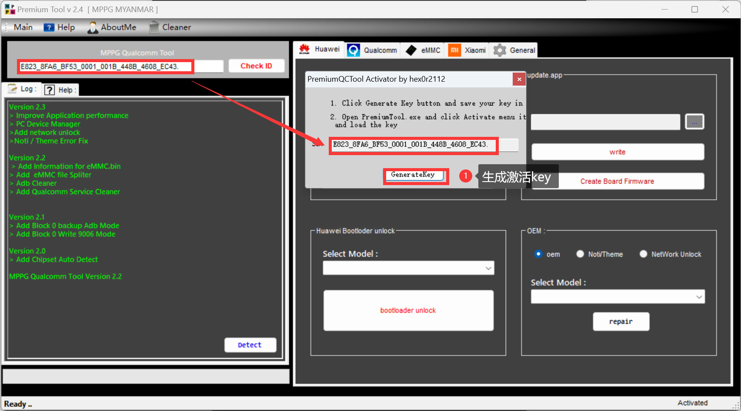The width and height of the screenshot is (741, 411).
Task: Click the 'Ready ..' status bar text
Action: pos(18,404)
